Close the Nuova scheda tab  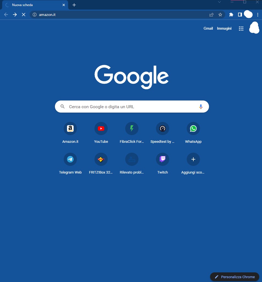tap(64, 5)
